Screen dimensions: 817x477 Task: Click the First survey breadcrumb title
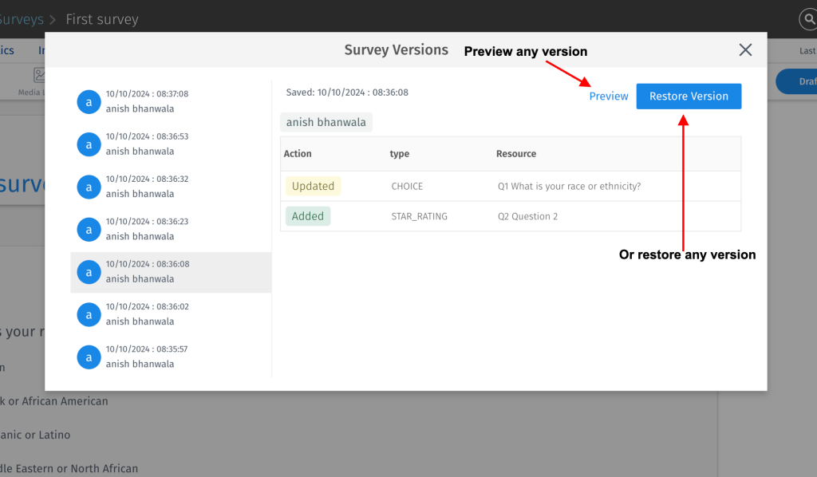[102, 19]
